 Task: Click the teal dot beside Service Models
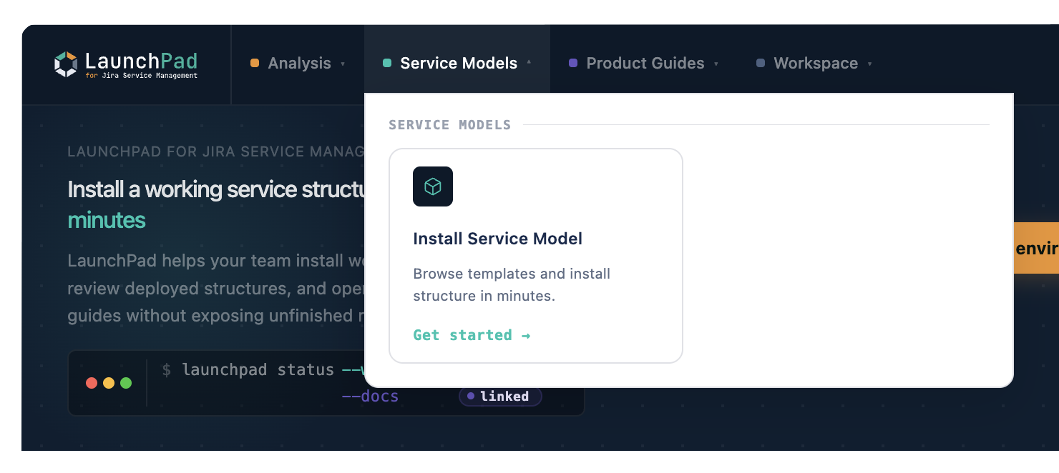click(387, 63)
